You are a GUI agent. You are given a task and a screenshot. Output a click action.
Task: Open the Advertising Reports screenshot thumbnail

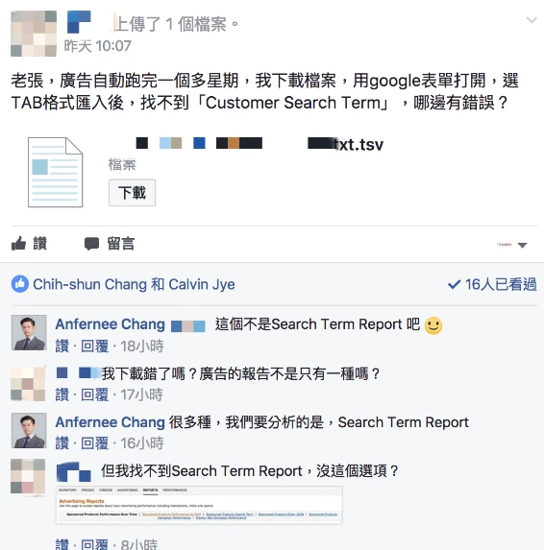(x=199, y=505)
